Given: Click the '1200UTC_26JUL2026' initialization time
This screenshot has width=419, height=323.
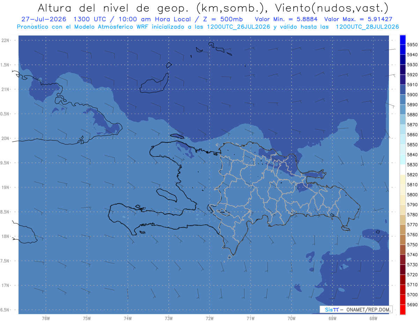Looking at the screenshot, I should coord(238,27).
